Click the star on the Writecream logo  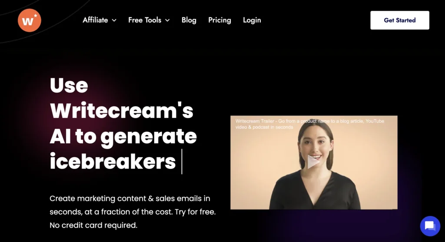[x=36, y=15]
